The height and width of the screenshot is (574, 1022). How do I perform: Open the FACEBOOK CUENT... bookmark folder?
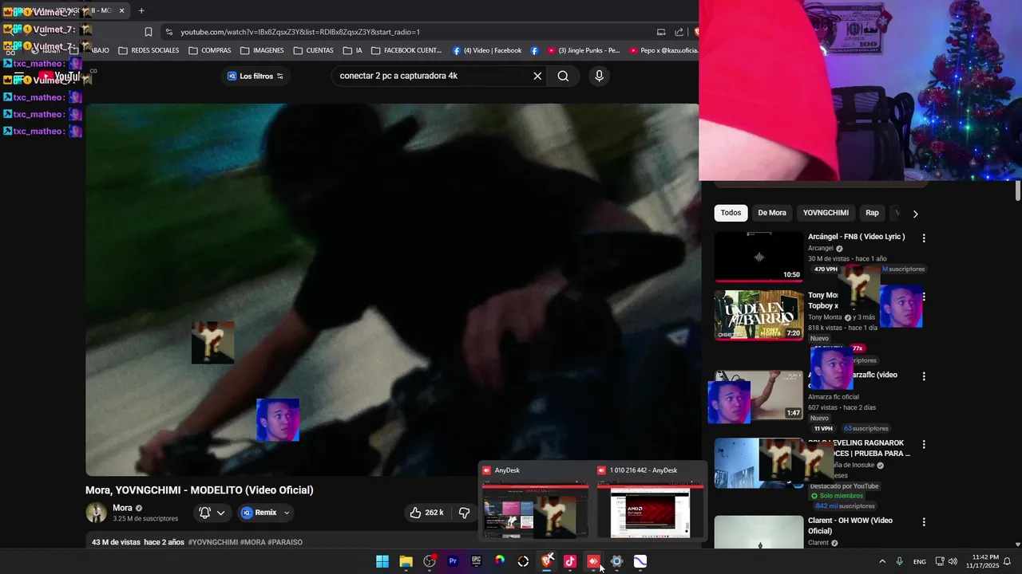click(x=406, y=50)
